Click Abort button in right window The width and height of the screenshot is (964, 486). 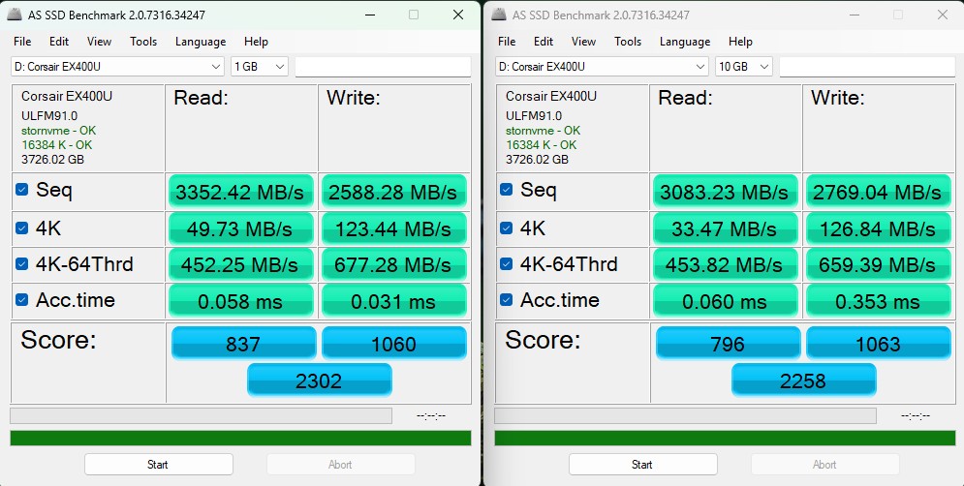(825, 465)
